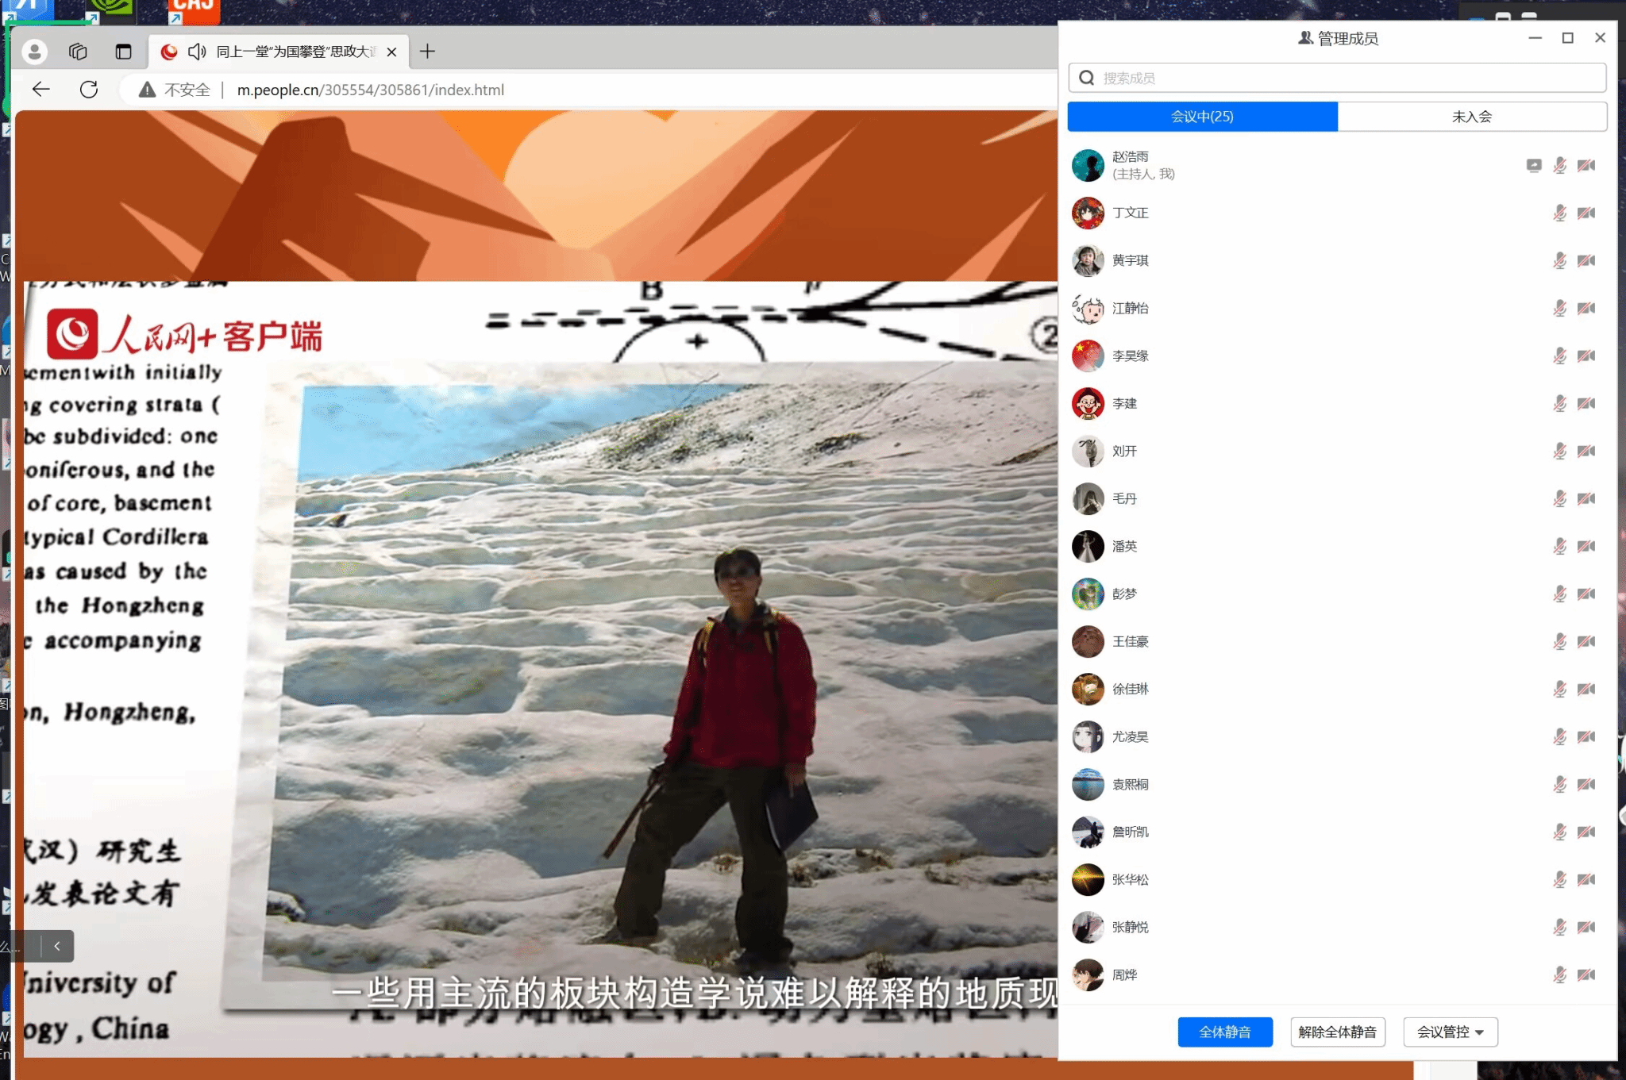Toggle microphone icon for 李建
The width and height of the screenshot is (1626, 1080).
pos(1559,403)
